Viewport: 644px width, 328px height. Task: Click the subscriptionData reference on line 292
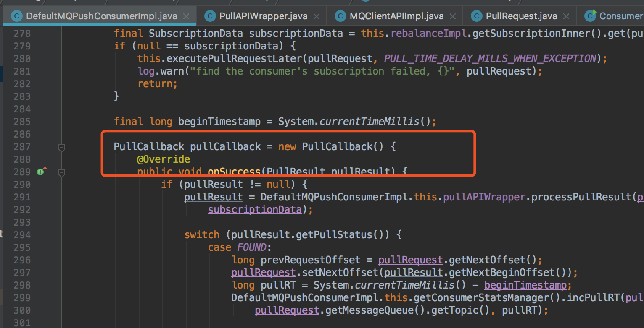[254, 209]
